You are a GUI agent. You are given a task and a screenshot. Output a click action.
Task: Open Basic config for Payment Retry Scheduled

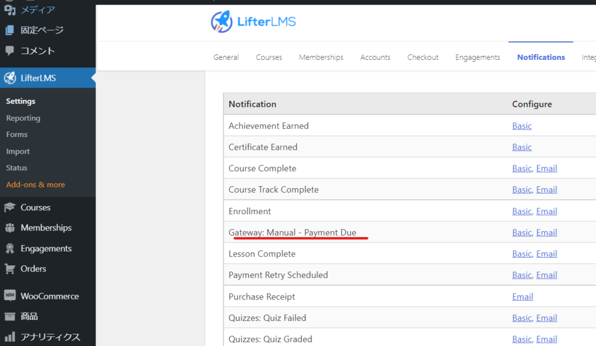pos(522,275)
